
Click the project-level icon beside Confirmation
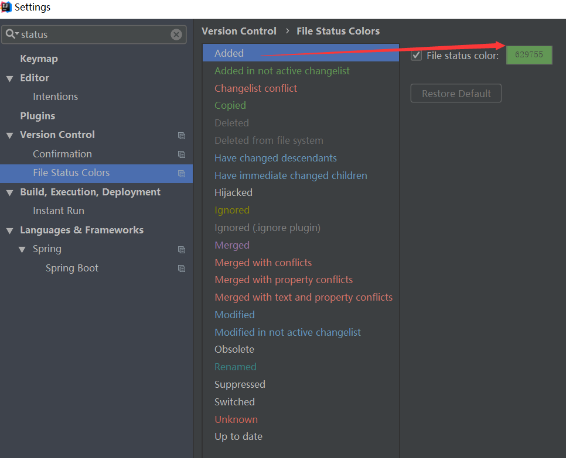(x=182, y=154)
